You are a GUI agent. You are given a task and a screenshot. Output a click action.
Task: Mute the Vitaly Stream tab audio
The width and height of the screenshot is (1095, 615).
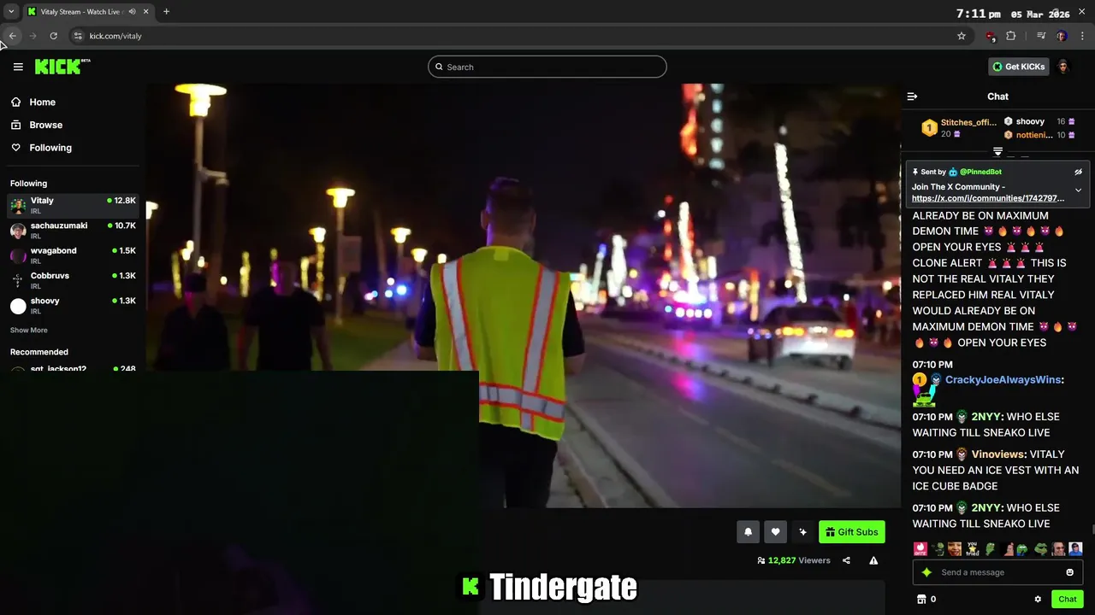coord(132,12)
